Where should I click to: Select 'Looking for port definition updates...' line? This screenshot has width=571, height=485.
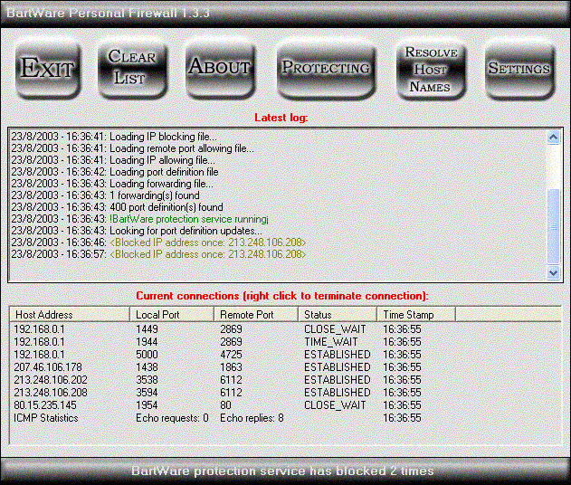pyautogui.click(x=137, y=231)
